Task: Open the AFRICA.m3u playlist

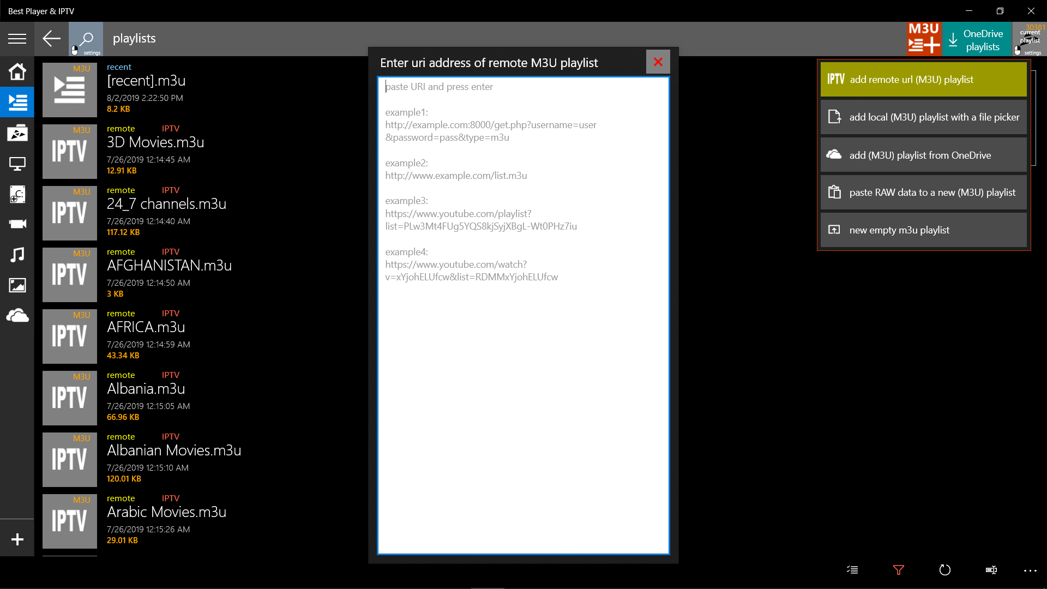Action: tap(146, 327)
